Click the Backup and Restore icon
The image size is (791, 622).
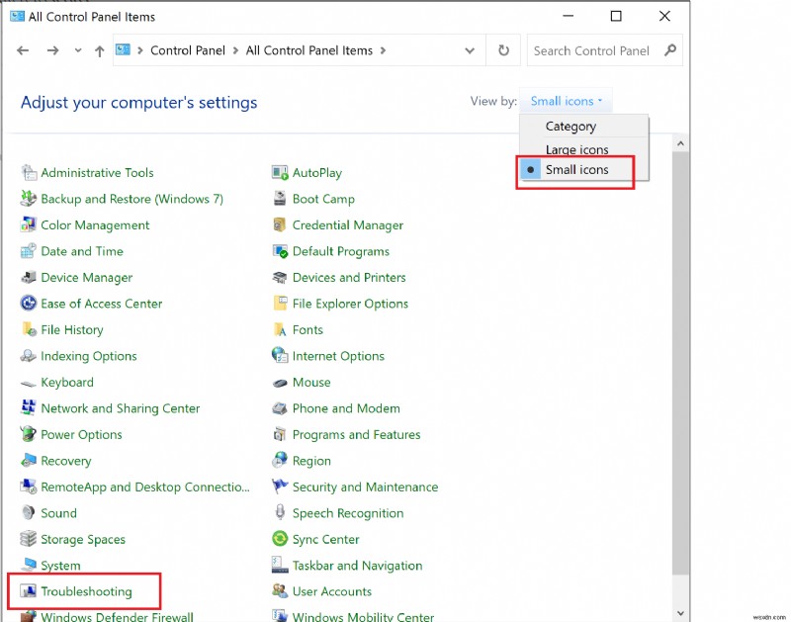click(x=29, y=199)
